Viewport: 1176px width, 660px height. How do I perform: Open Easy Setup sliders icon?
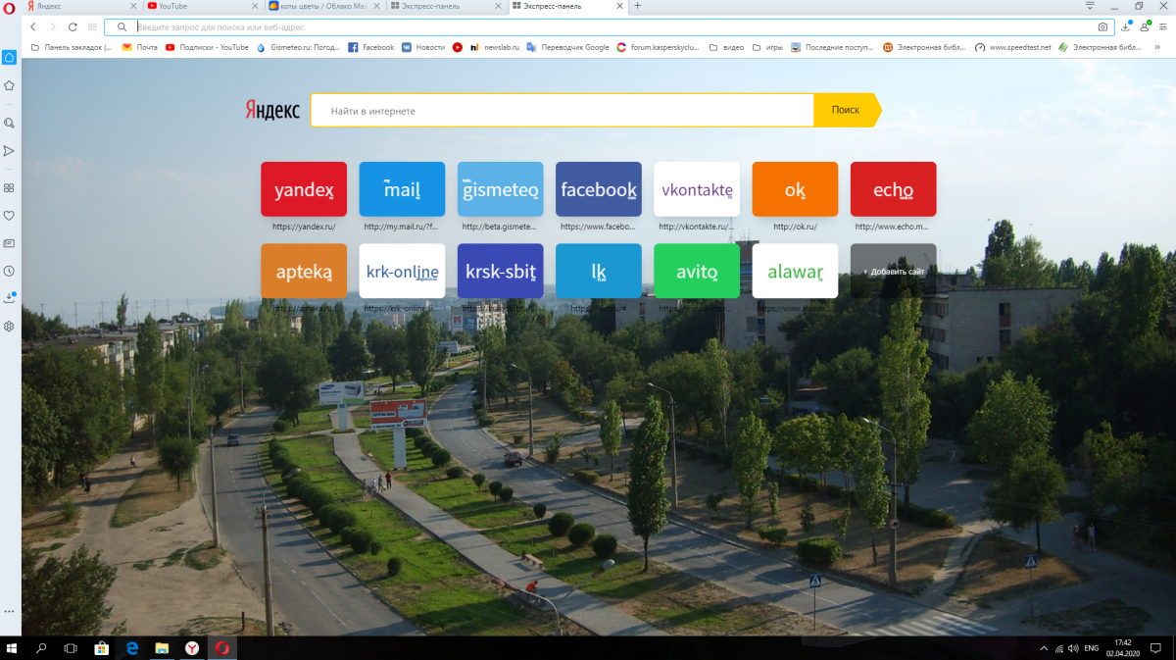click(x=1162, y=27)
